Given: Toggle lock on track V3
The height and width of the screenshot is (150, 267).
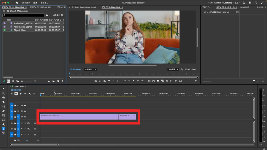Looking at the screenshot, I should 15,106.
